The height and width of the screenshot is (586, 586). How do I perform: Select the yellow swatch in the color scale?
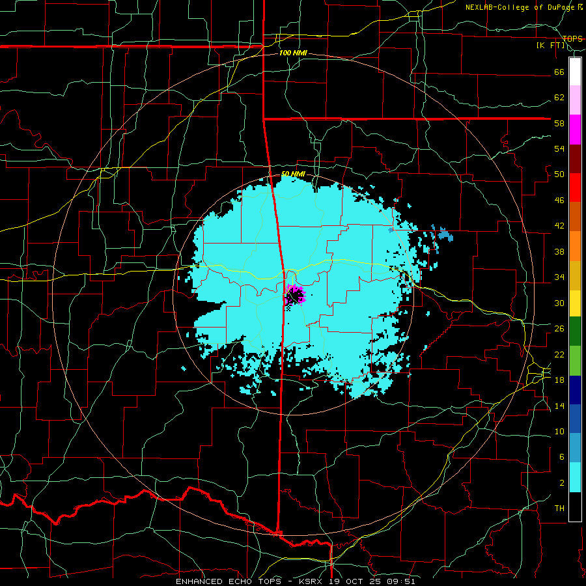tap(575, 303)
